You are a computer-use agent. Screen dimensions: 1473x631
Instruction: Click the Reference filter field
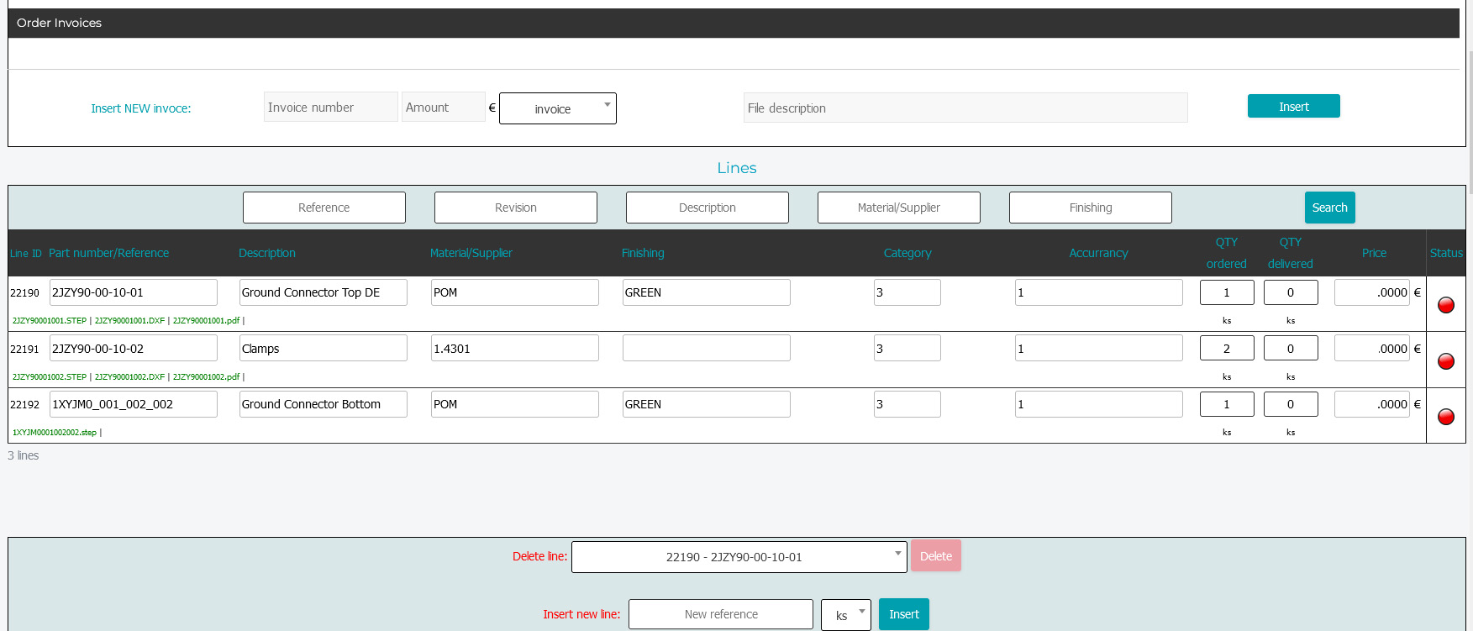pos(324,208)
